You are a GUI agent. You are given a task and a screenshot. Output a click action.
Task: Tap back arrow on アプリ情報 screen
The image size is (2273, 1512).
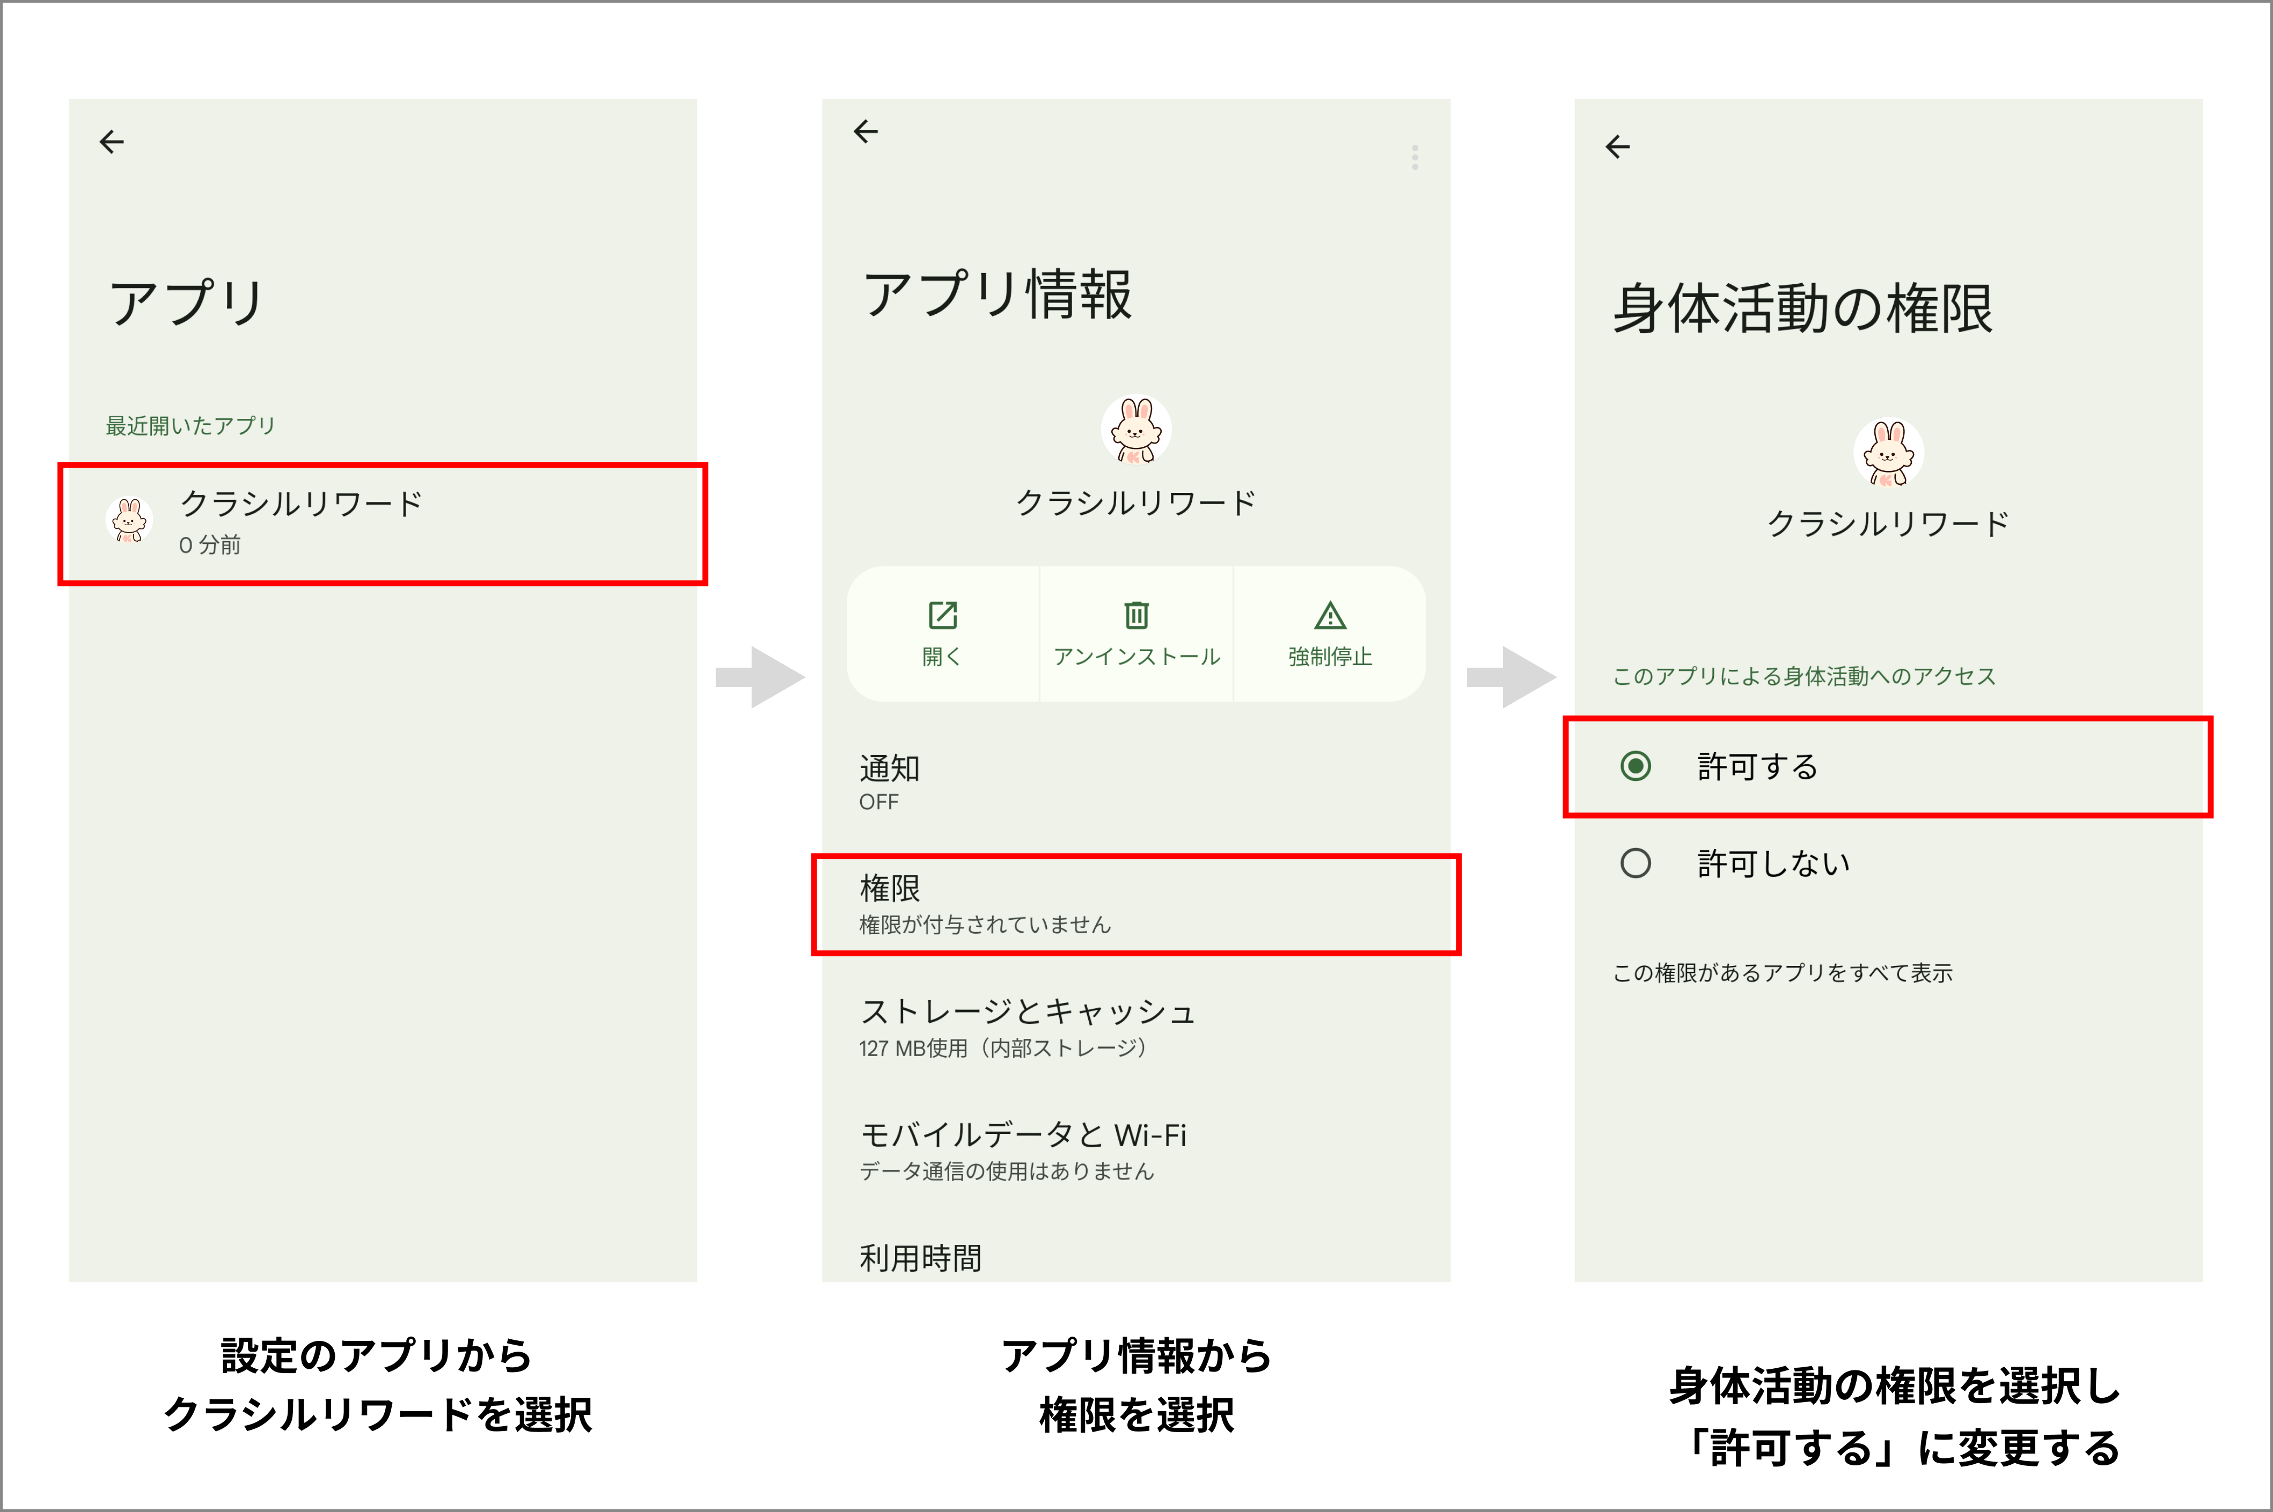coord(866,132)
